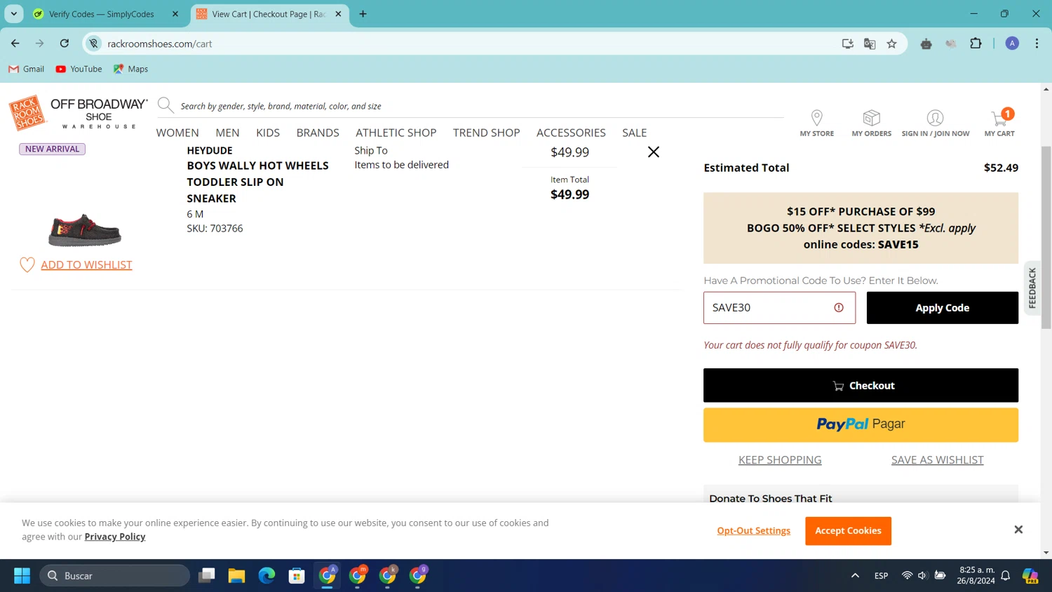Image resolution: width=1052 pixels, height=592 pixels.
Task: Click the Windows taskbar Buscar search box
Action: click(x=114, y=576)
